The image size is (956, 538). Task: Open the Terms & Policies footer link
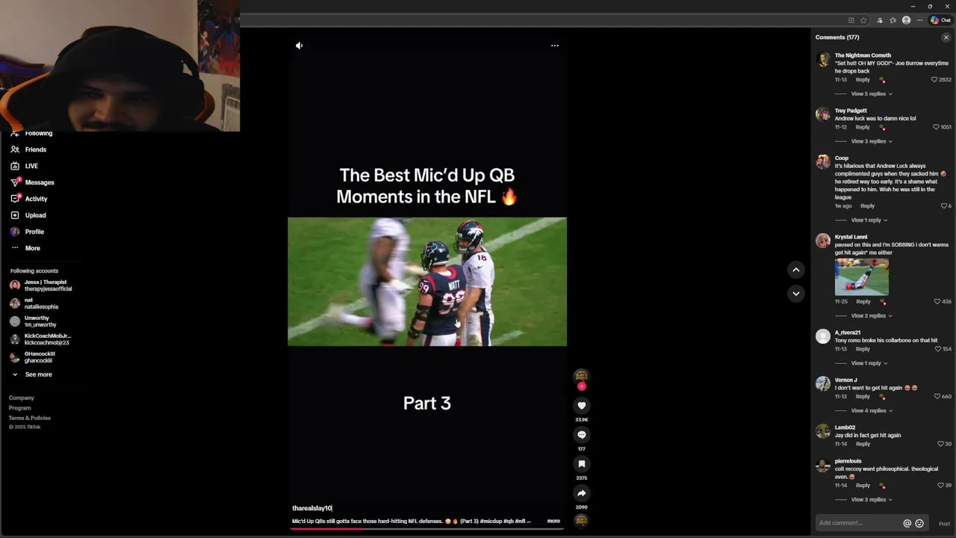point(30,418)
